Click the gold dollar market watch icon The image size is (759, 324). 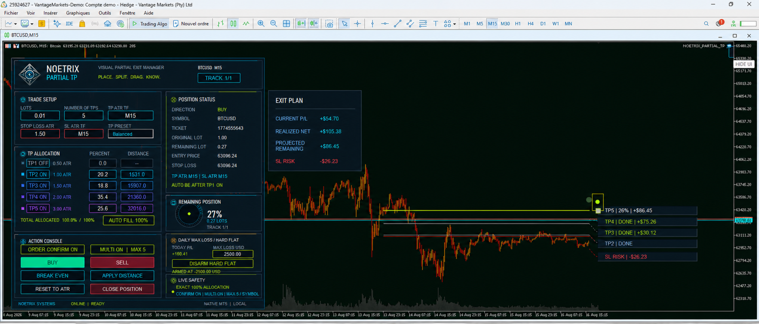pyautogui.click(x=42, y=24)
